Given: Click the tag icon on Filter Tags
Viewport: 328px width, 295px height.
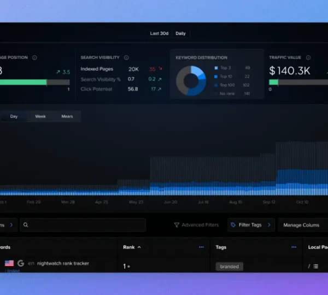Looking at the screenshot, I should [233, 225].
